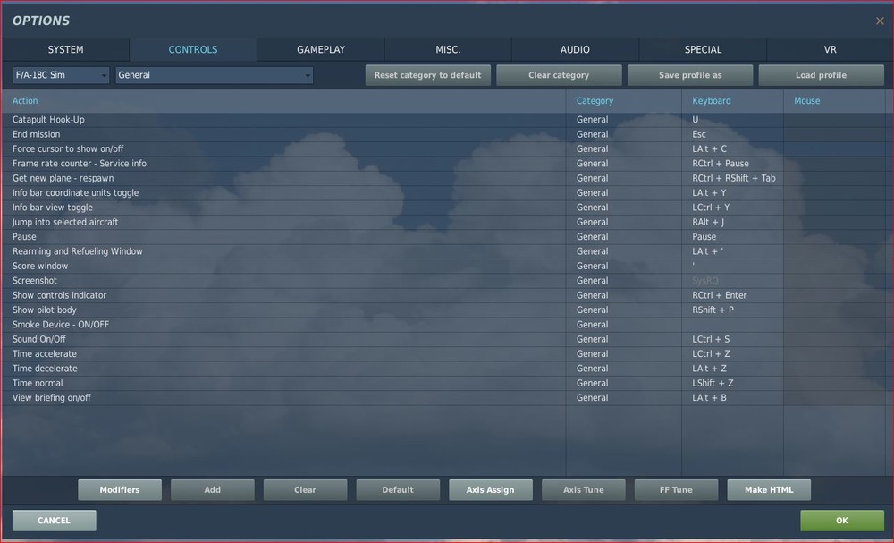This screenshot has width=894, height=543.
Task: Click the LAlt + B binding
Action: pyautogui.click(x=733, y=398)
